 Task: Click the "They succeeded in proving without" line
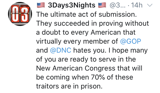pyautogui.click(x=92, y=23)
